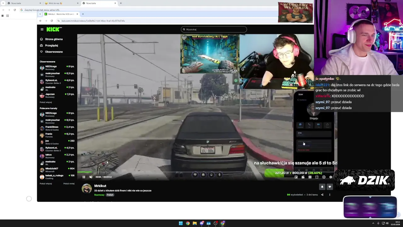
Task: Pause the VOD playback
Action: (84, 177)
